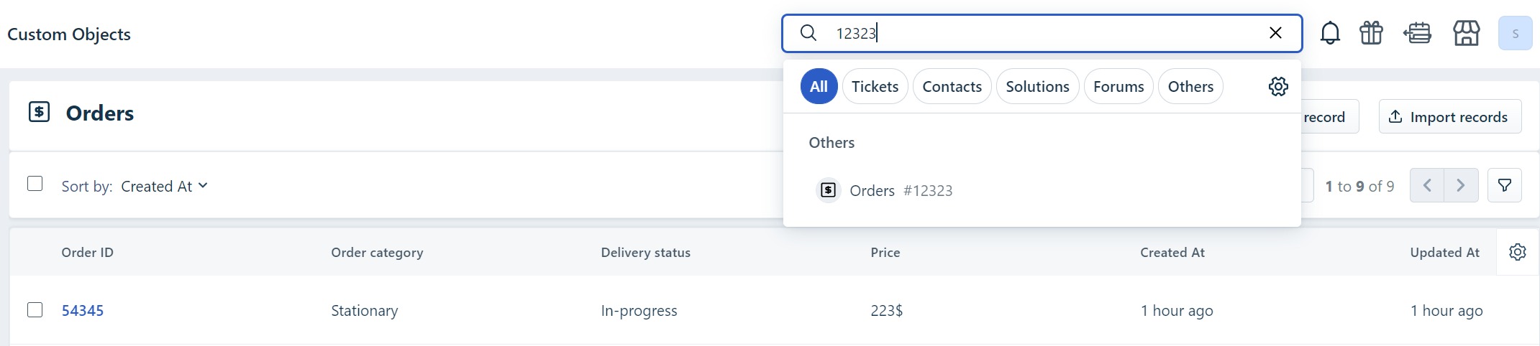Go to previous page with left chevron
1540x346 pixels.
point(1427,186)
